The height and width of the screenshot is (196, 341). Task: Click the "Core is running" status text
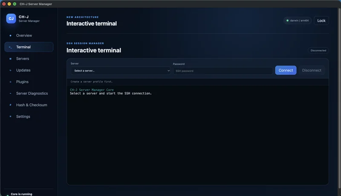pyautogui.click(x=22, y=194)
